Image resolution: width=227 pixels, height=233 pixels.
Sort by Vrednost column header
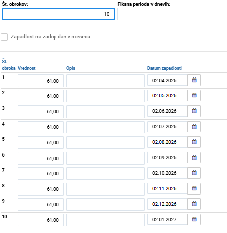tap(27, 68)
